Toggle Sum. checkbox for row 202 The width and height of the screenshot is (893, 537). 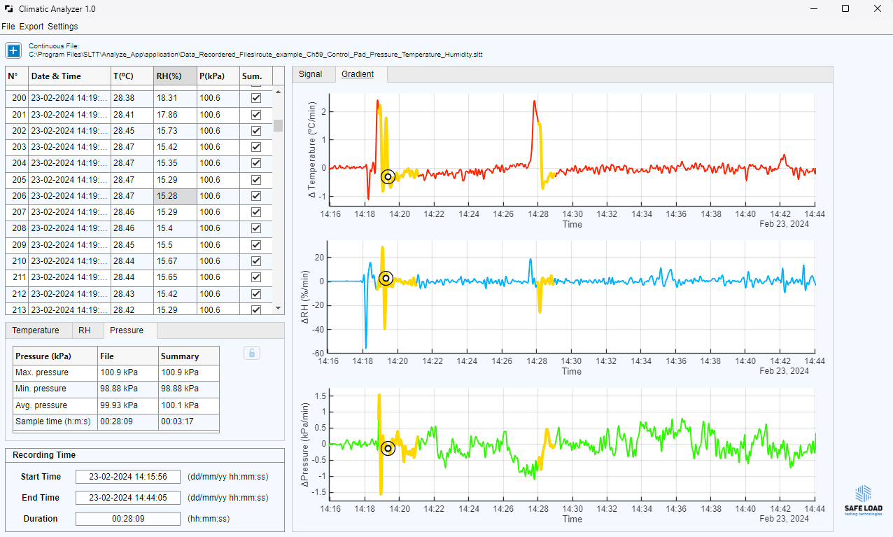pos(255,131)
